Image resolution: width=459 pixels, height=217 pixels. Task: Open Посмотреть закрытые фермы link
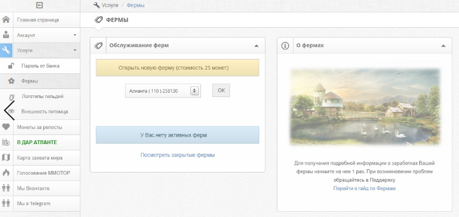[177, 155]
